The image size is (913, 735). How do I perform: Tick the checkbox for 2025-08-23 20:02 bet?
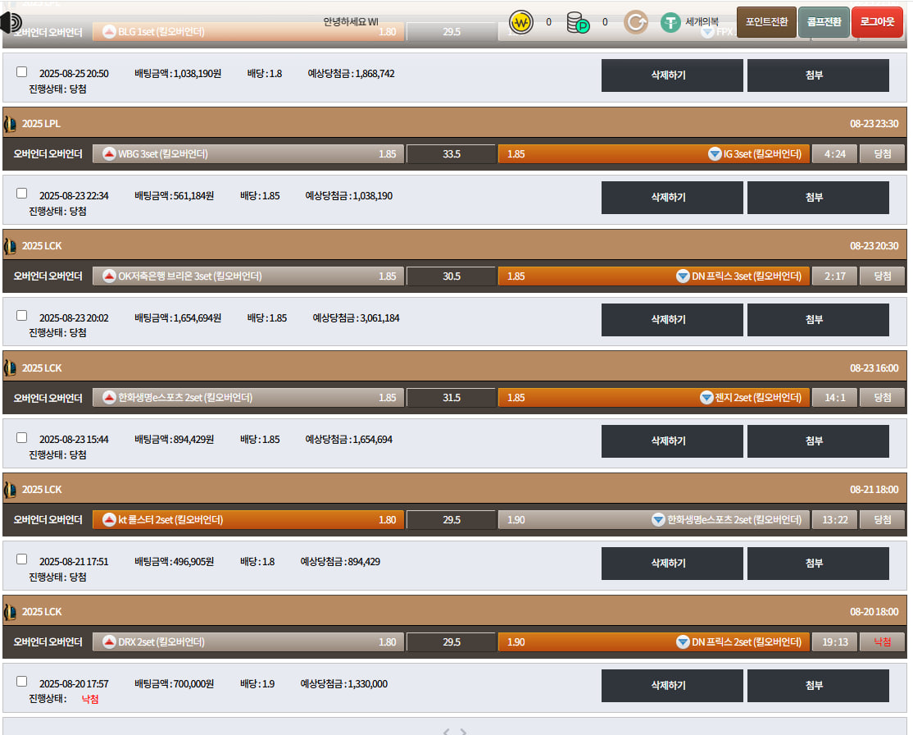tap(22, 316)
